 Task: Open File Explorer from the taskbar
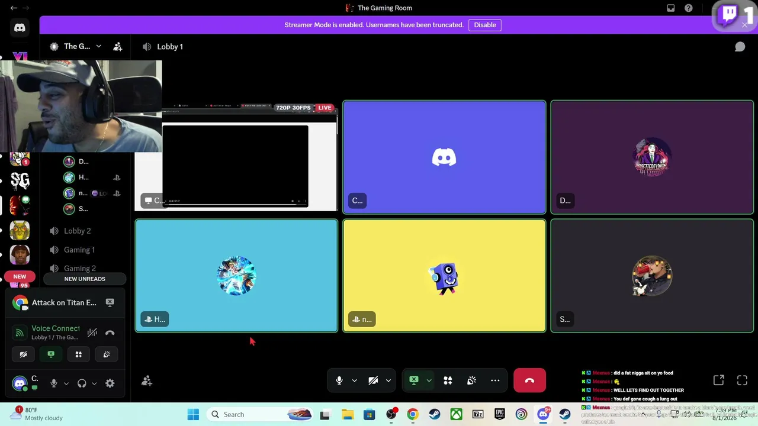coord(347,415)
